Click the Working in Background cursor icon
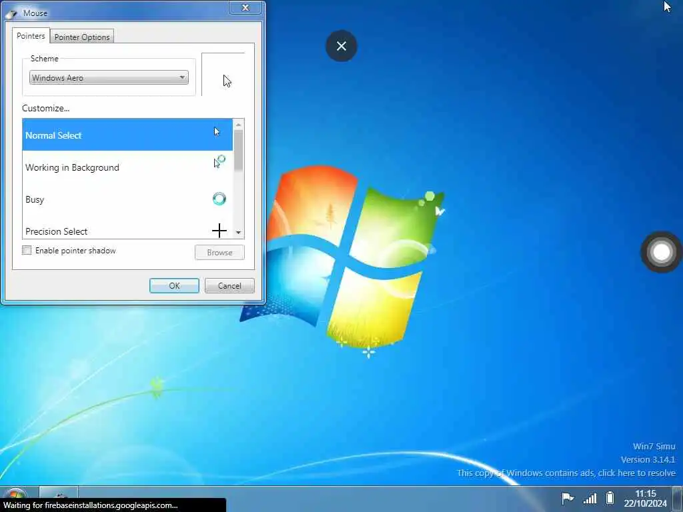The image size is (683, 512). click(219, 161)
